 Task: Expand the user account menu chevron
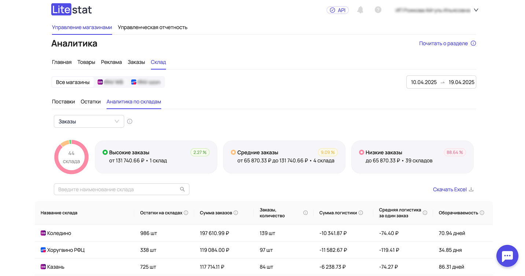coord(476,10)
